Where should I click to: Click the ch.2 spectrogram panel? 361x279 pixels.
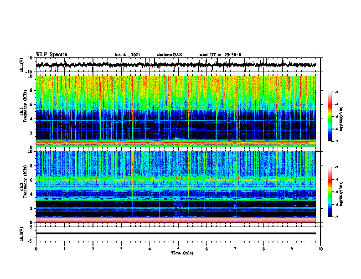(176, 187)
